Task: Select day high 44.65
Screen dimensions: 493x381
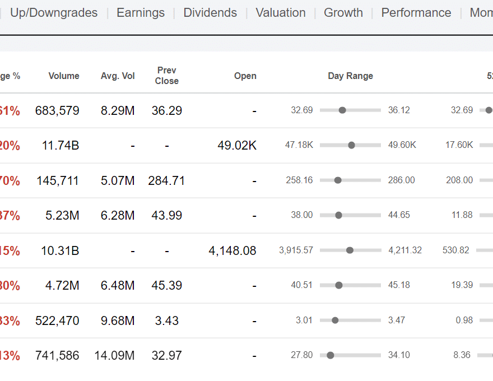Action: click(399, 215)
